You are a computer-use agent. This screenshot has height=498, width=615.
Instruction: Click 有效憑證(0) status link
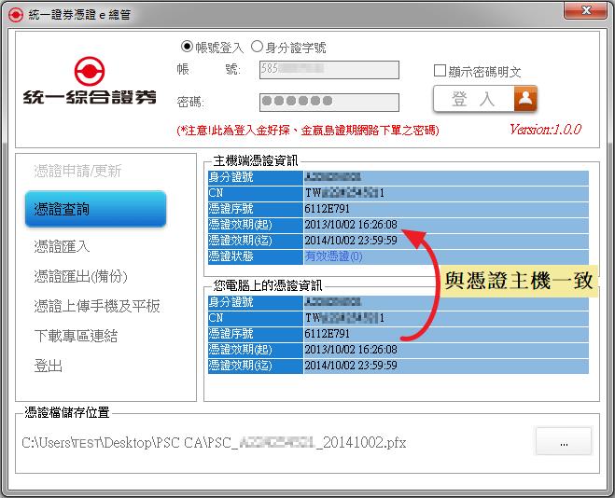click(333, 256)
